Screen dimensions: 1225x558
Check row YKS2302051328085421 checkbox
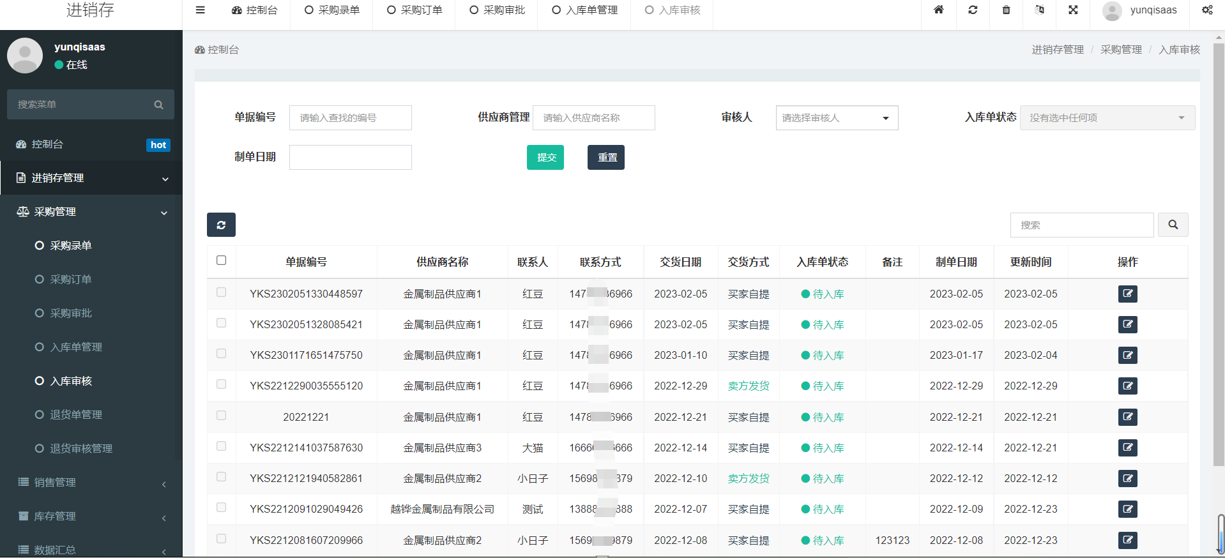221,322
